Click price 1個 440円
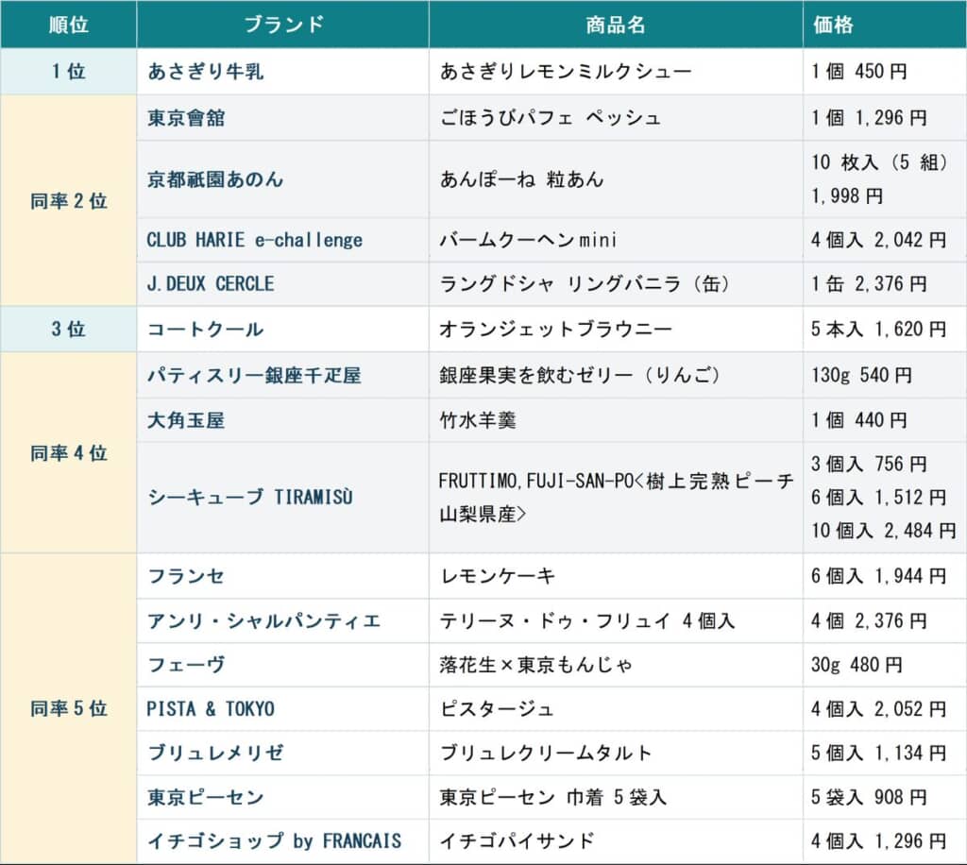This screenshot has height=865, width=967. 859,420
